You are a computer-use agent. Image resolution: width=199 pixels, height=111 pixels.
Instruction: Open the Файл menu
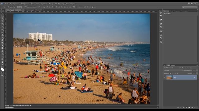(x=7, y=4)
